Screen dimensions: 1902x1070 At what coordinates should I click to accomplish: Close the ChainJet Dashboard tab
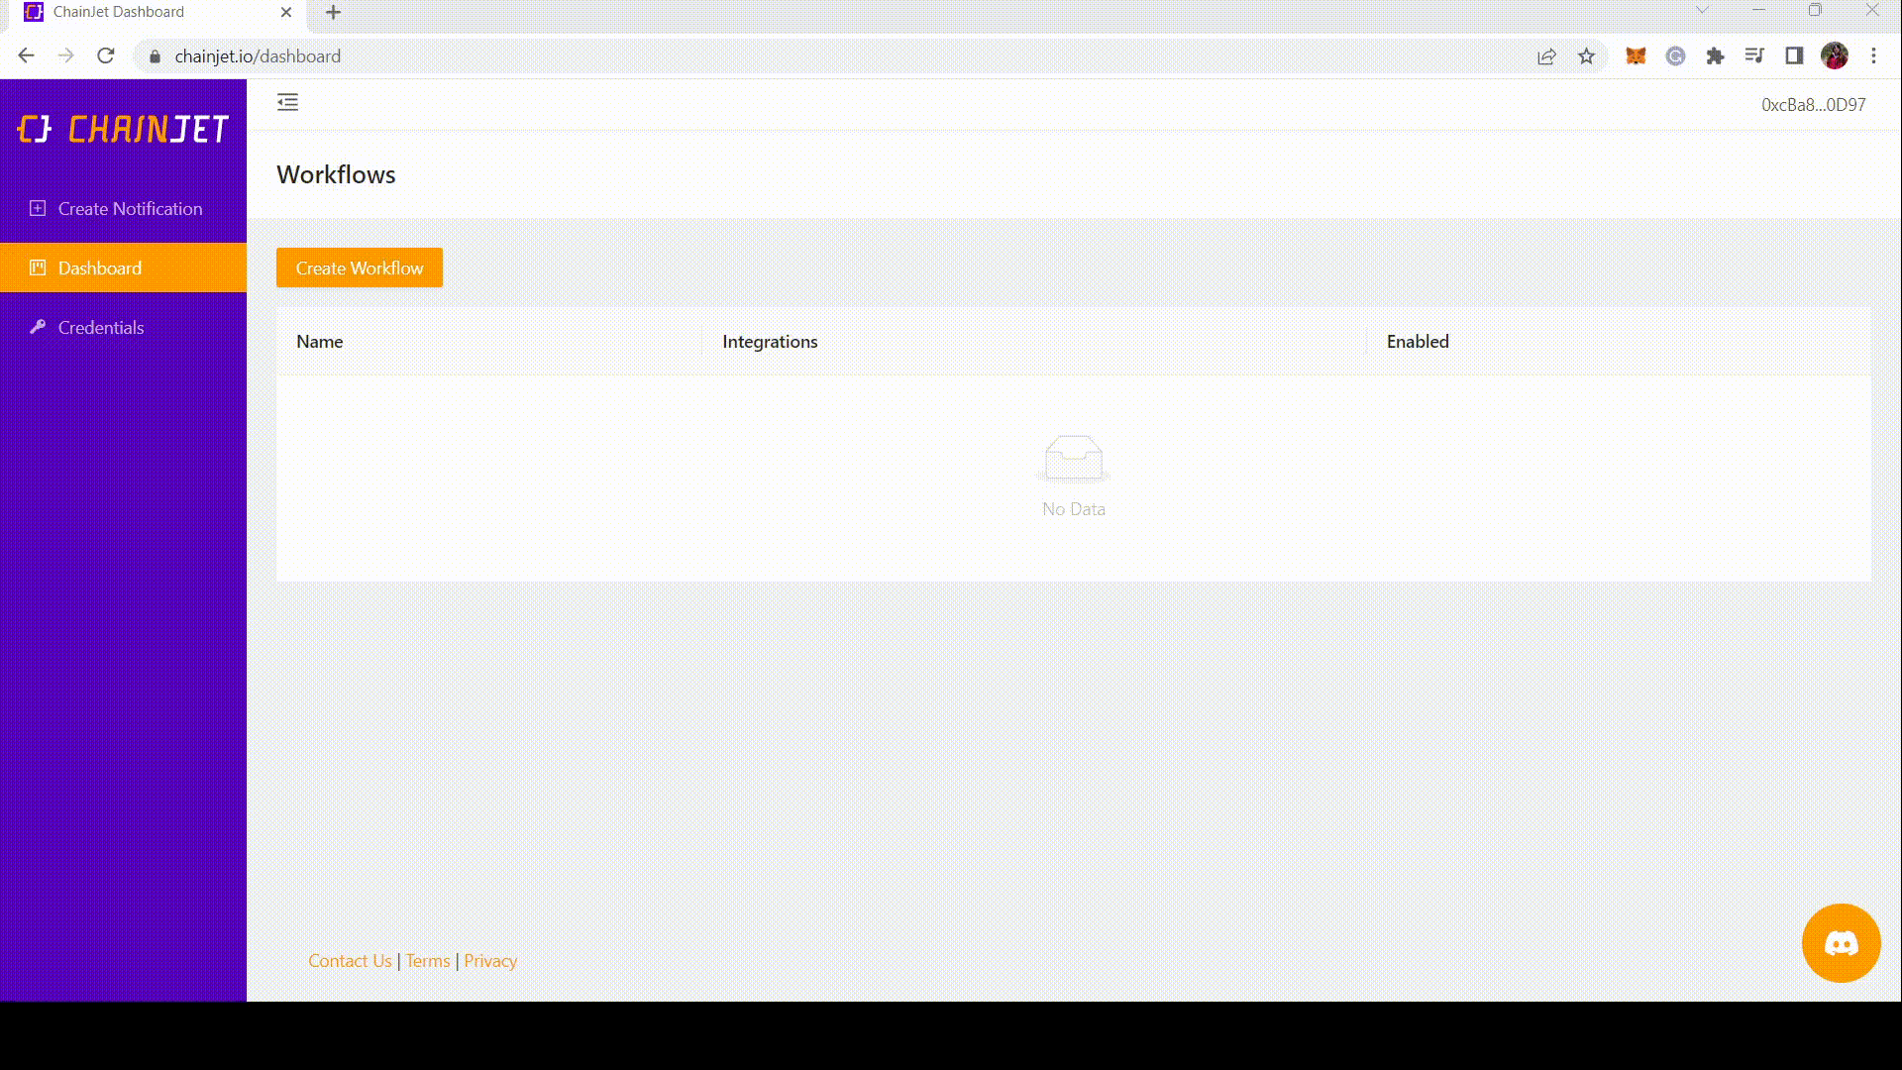pos(286,13)
